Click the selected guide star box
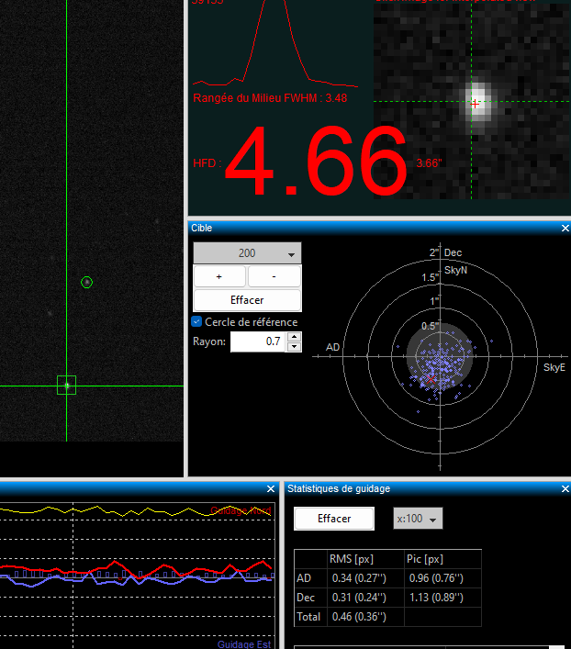The height and width of the screenshot is (649, 571). 66,385
